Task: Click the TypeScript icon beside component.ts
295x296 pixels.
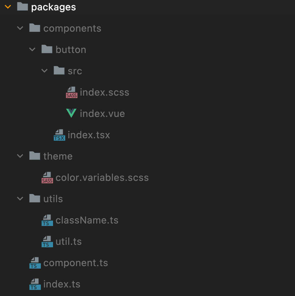Action: click(35, 263)
